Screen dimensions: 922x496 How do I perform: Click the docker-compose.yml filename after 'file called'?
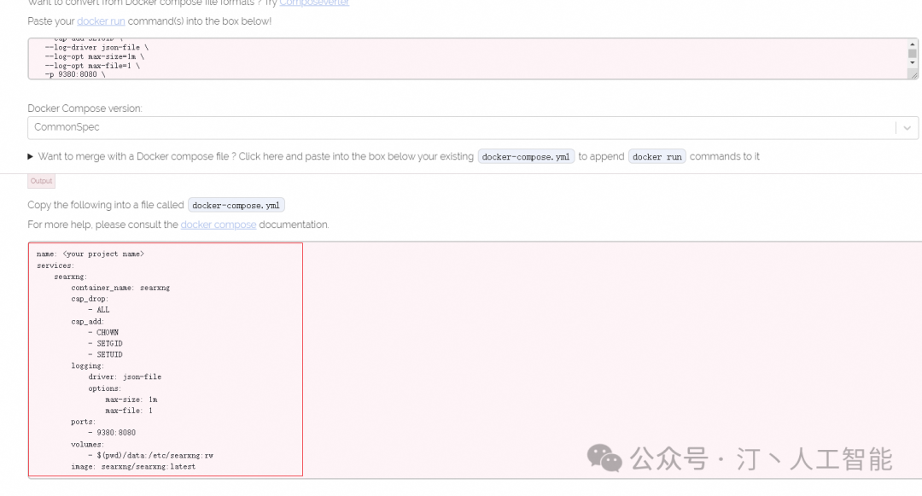(236, 205)
